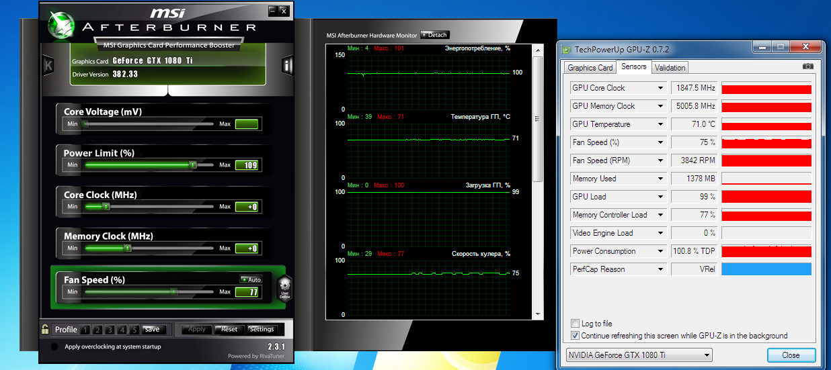Click the Core Clock offset value field

pyautogui.click(x=247, y=207)
